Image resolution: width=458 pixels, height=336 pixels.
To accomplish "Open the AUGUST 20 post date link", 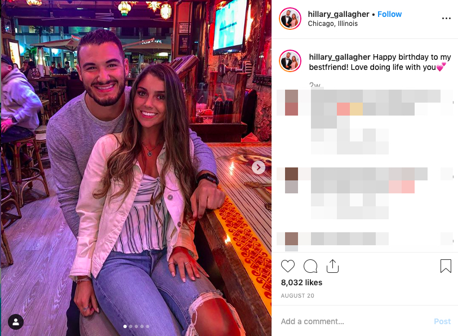I will pos(297,295).
